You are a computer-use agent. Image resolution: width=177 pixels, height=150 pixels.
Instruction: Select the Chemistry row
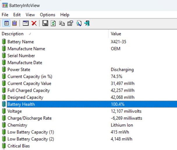[88, 125]
